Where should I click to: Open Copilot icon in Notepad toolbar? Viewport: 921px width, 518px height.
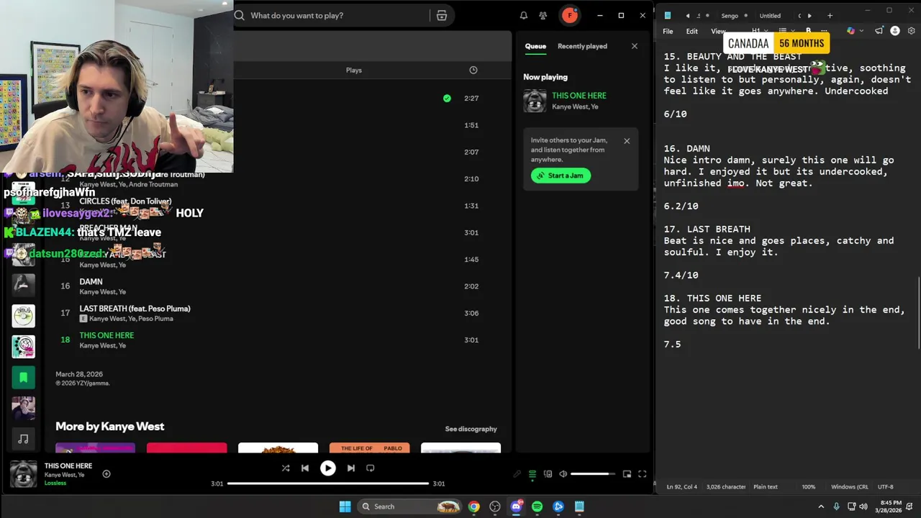(851, 31)
